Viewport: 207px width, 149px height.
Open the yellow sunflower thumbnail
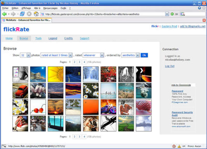point(56,74)
